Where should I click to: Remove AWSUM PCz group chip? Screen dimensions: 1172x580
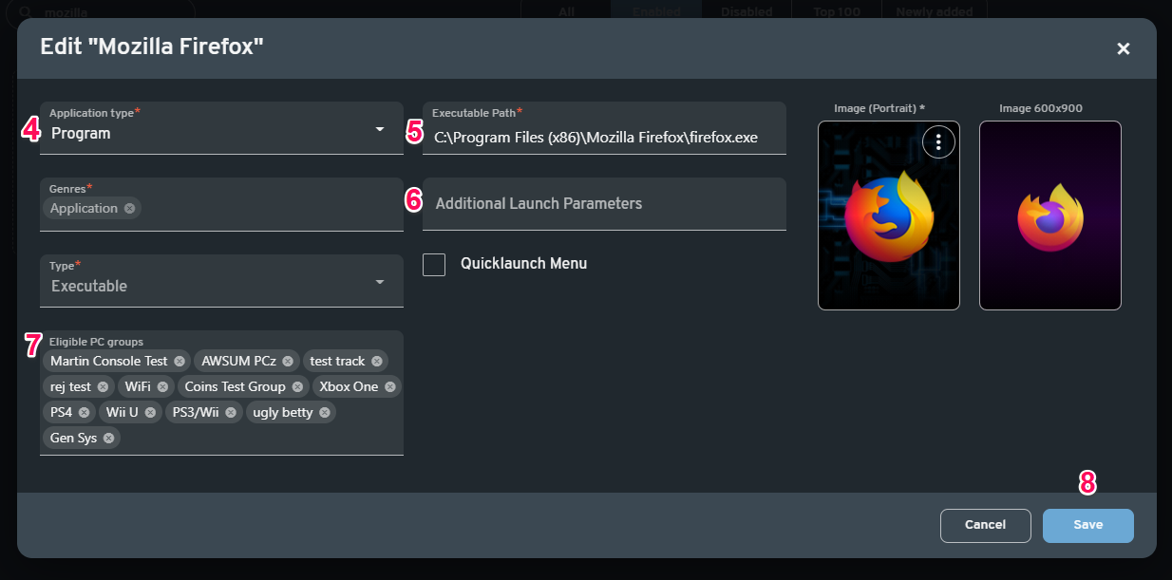(288, 361)
